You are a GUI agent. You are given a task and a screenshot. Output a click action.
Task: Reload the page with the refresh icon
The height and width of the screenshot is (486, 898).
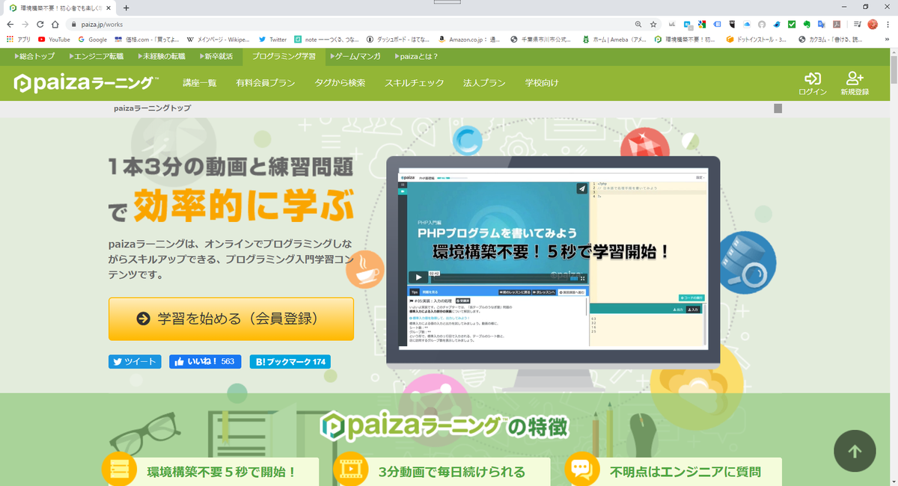(x=40, y=24)
